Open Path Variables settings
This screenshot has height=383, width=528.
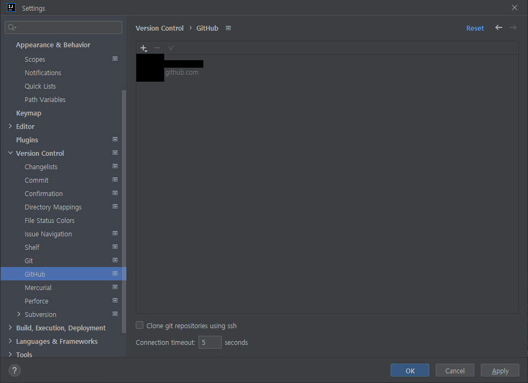coord(45,100)
